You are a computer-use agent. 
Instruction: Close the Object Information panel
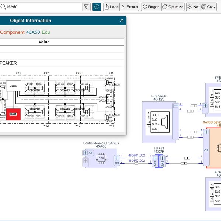122,21
